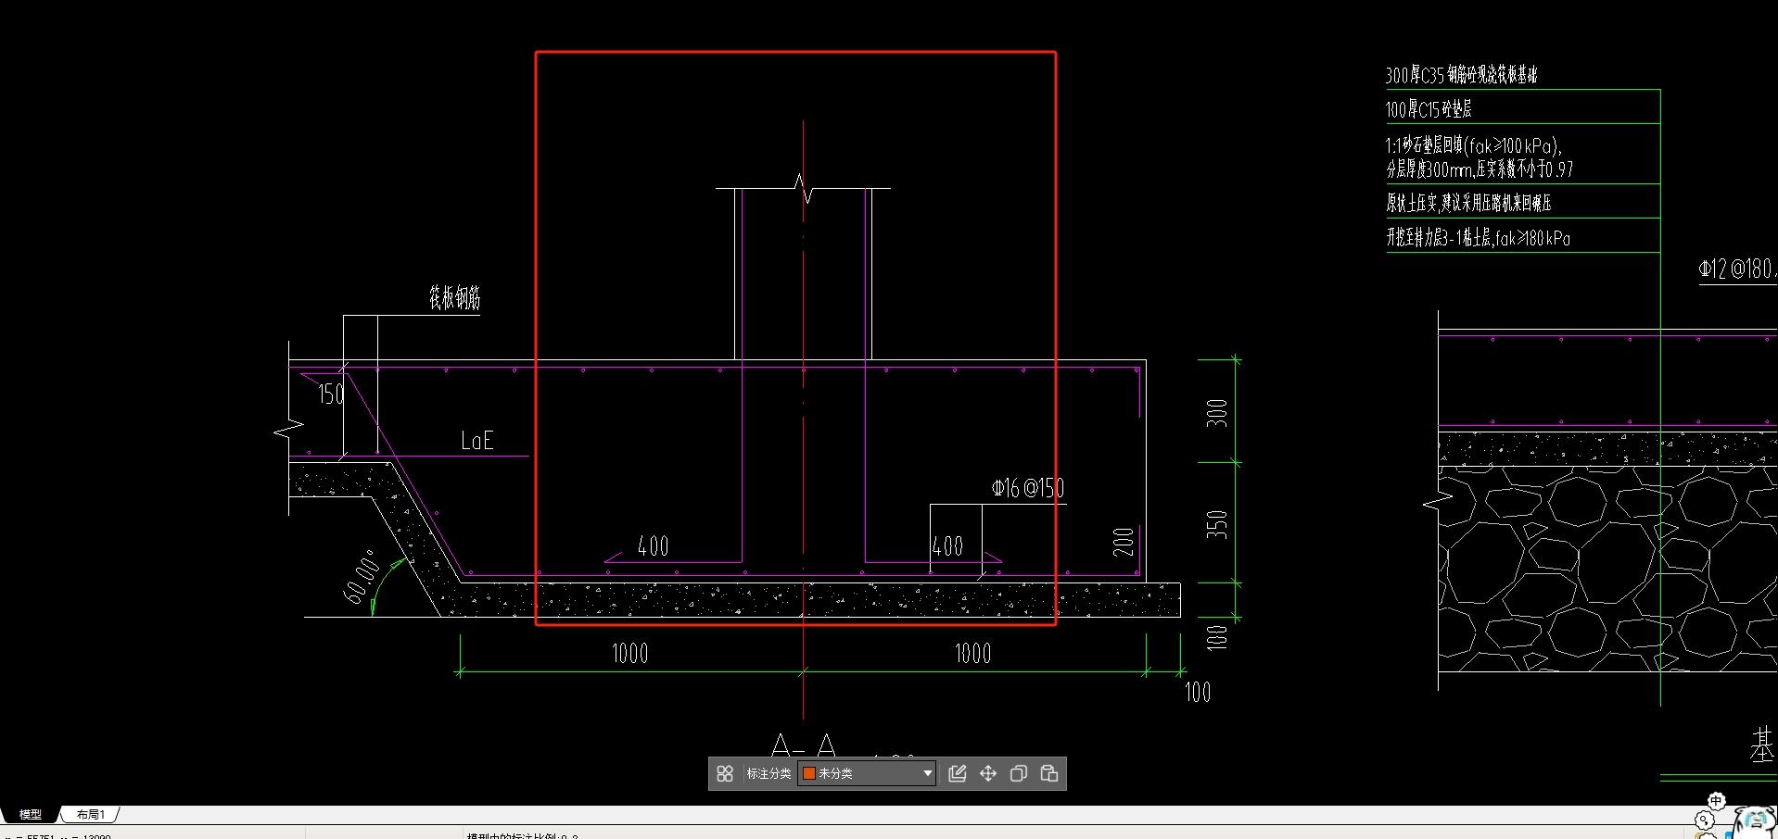This screenshot has height=839, width=1778.
Task: Select the 100厚C15砼垫层 note
Action: pyautogui.click(x=1429, y=109)
